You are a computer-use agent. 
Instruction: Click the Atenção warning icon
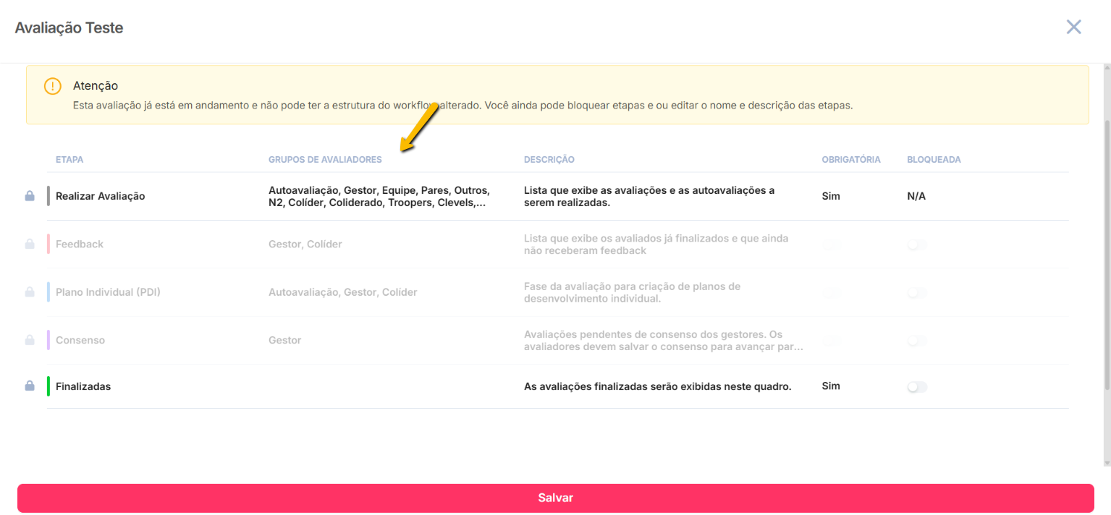53,86
